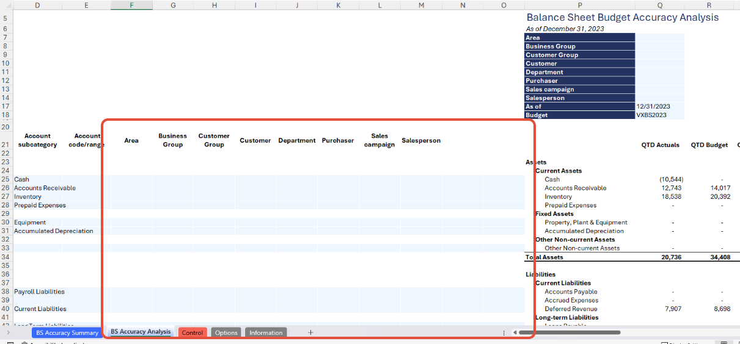Select column D header
Screen dimensions: 740x344
(37, 5)
